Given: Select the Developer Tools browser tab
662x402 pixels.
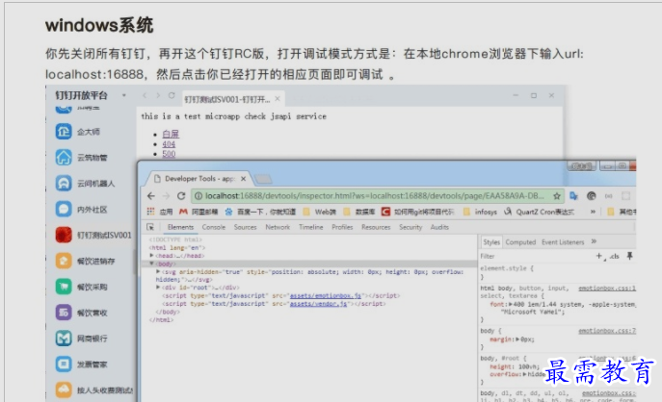Looking at the screenshot, I should click(199, 179).
